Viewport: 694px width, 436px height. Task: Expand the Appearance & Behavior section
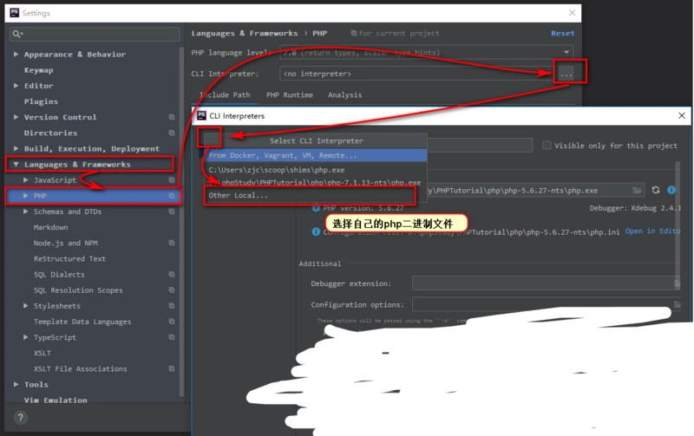click(x=16, y=55)
